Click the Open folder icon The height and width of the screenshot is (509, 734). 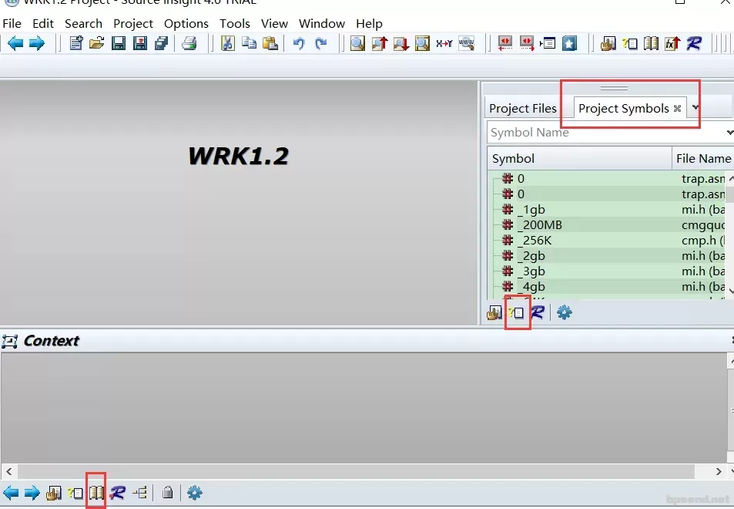pyautogui.click(x=97, y=44)
